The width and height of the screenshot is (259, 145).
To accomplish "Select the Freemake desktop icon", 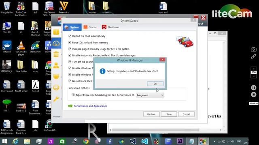I will (x=64, y=8).
